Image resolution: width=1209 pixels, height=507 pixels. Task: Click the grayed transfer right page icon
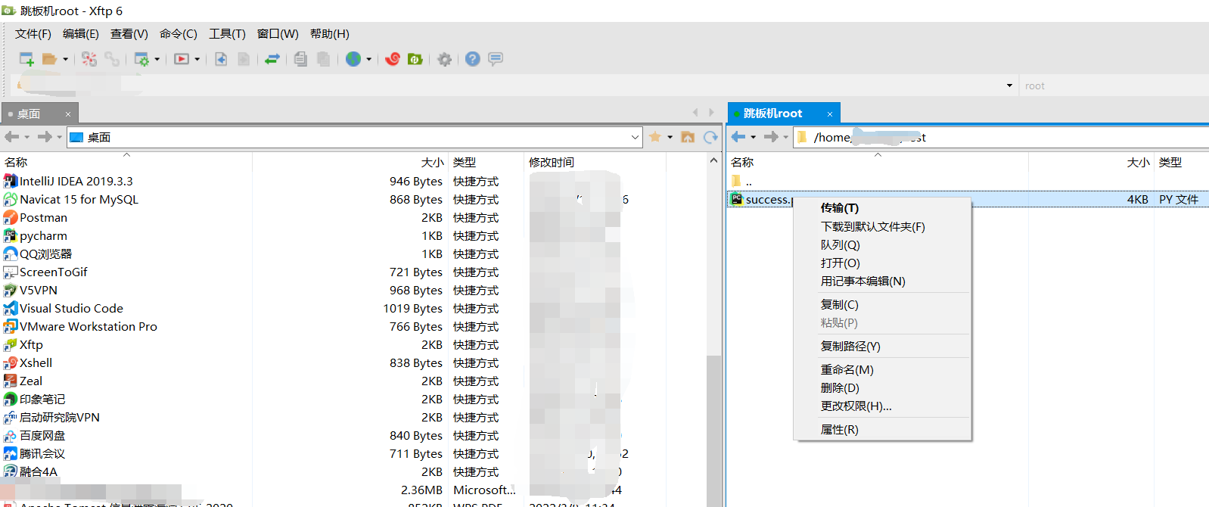[x=244, y=59]
